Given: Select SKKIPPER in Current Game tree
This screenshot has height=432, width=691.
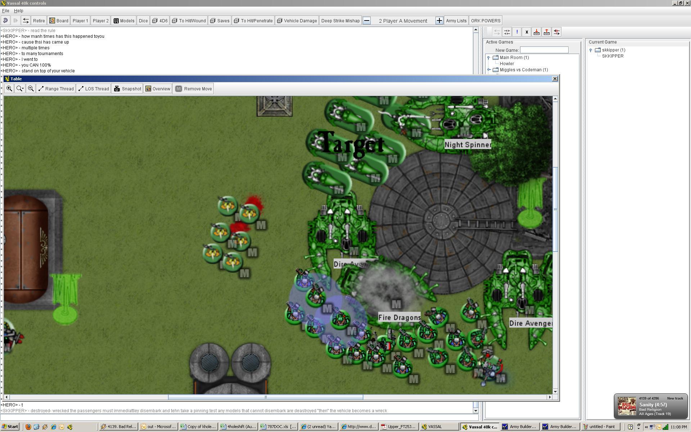Looking at the screenshot, I should (x=613, y=56).
